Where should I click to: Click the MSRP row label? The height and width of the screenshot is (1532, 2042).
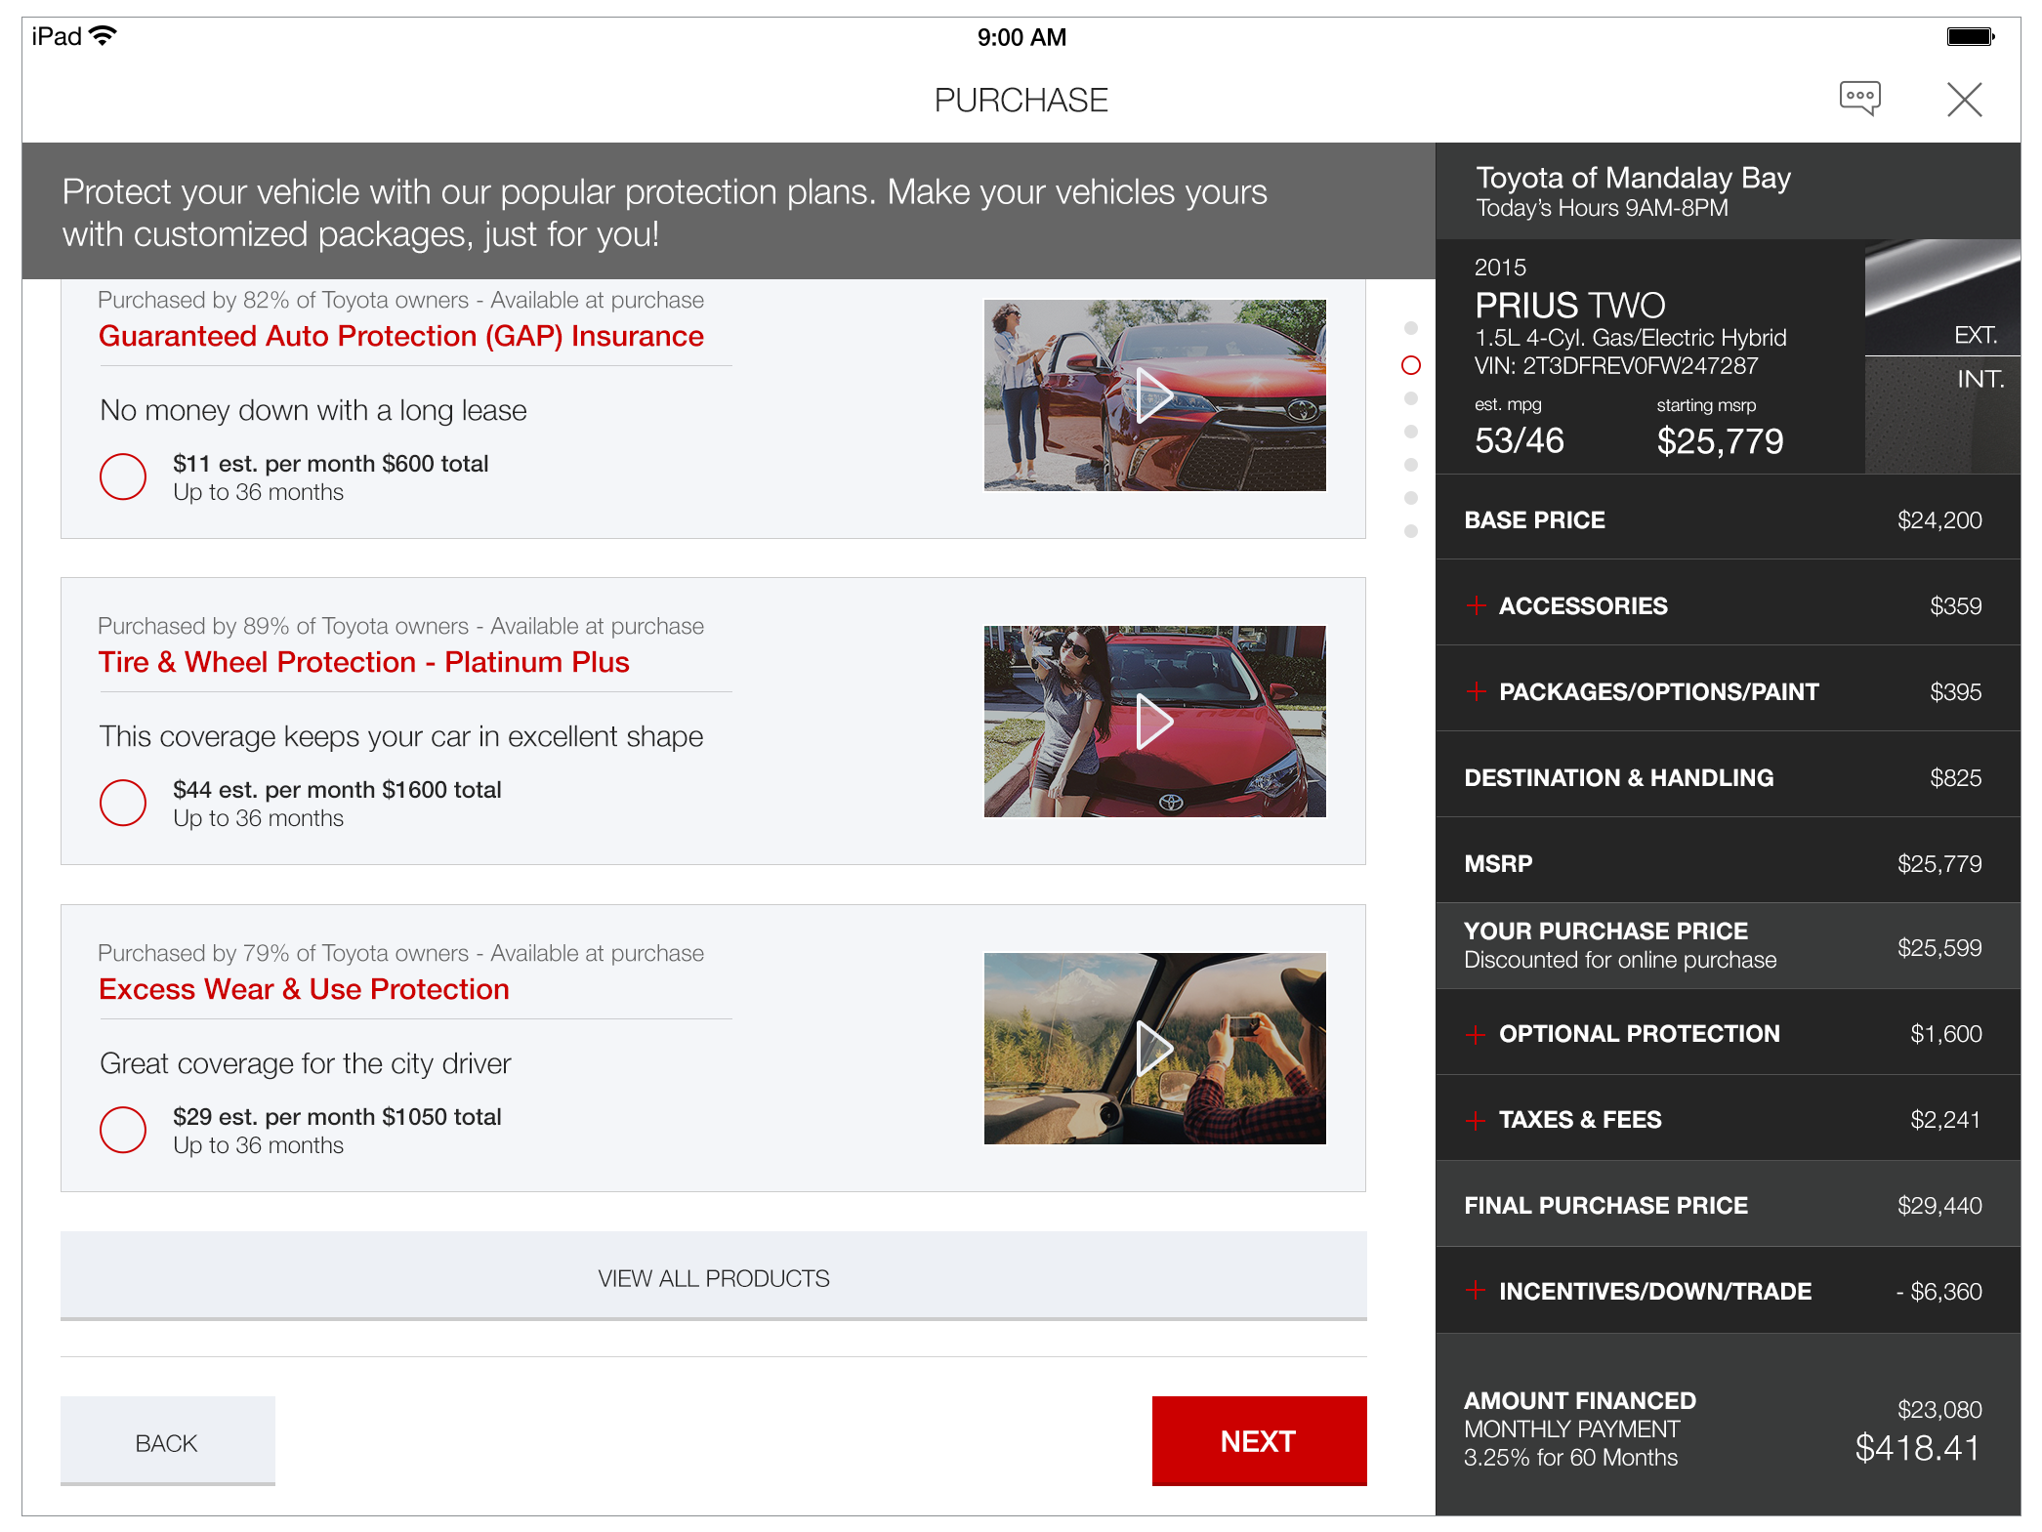coord(1498,863)
